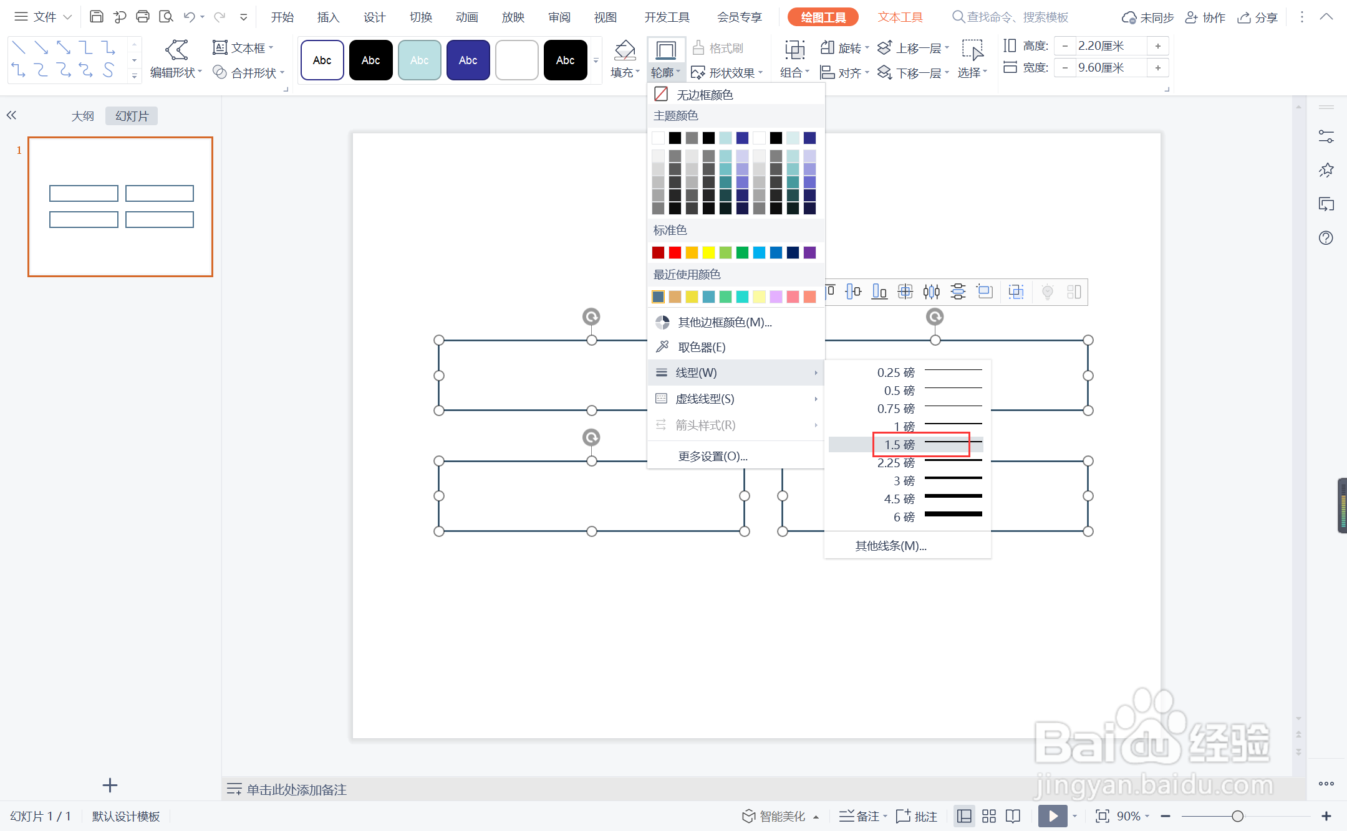Open the properties settings icon in right sidebar

click(1326, 136)
